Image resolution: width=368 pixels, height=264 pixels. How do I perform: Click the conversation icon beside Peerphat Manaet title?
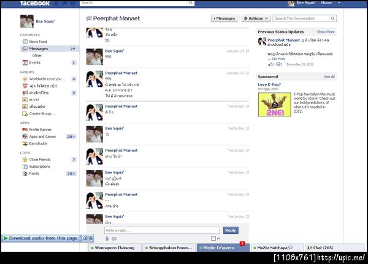[x=89, y=18]
